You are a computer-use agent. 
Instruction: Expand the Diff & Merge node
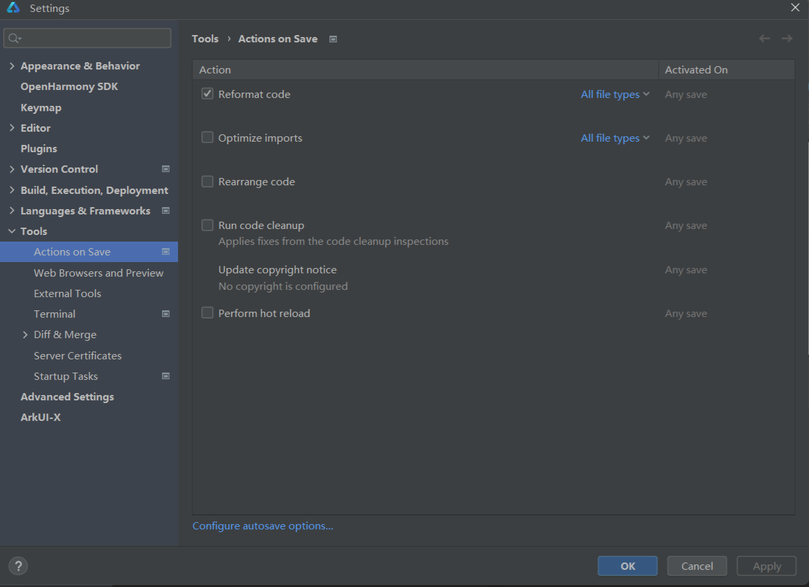(25, 335)
